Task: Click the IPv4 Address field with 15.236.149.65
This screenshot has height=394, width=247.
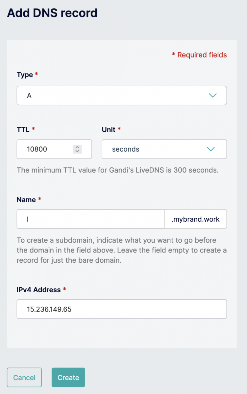Action: point(122,309)
